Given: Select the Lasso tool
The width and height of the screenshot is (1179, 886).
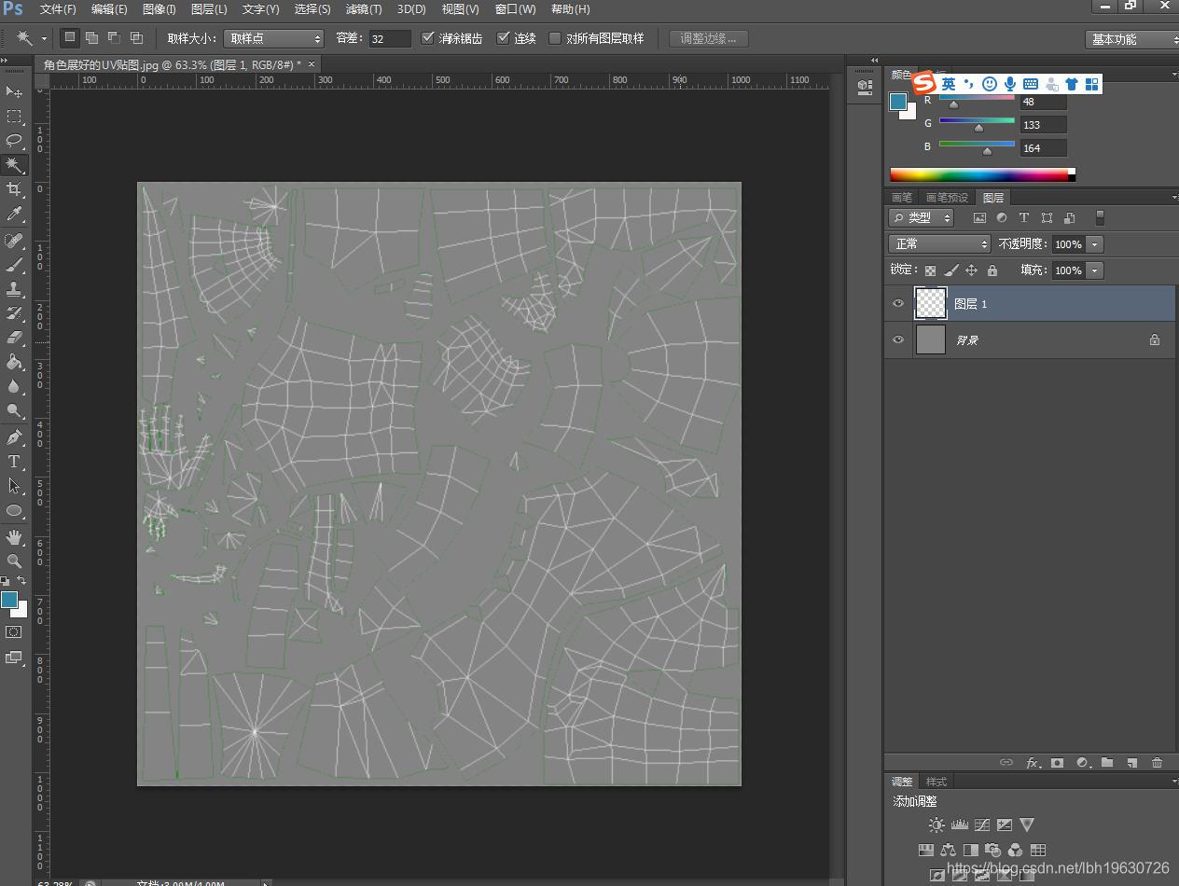Looking at the screenshot, I should tap(14, 141).
